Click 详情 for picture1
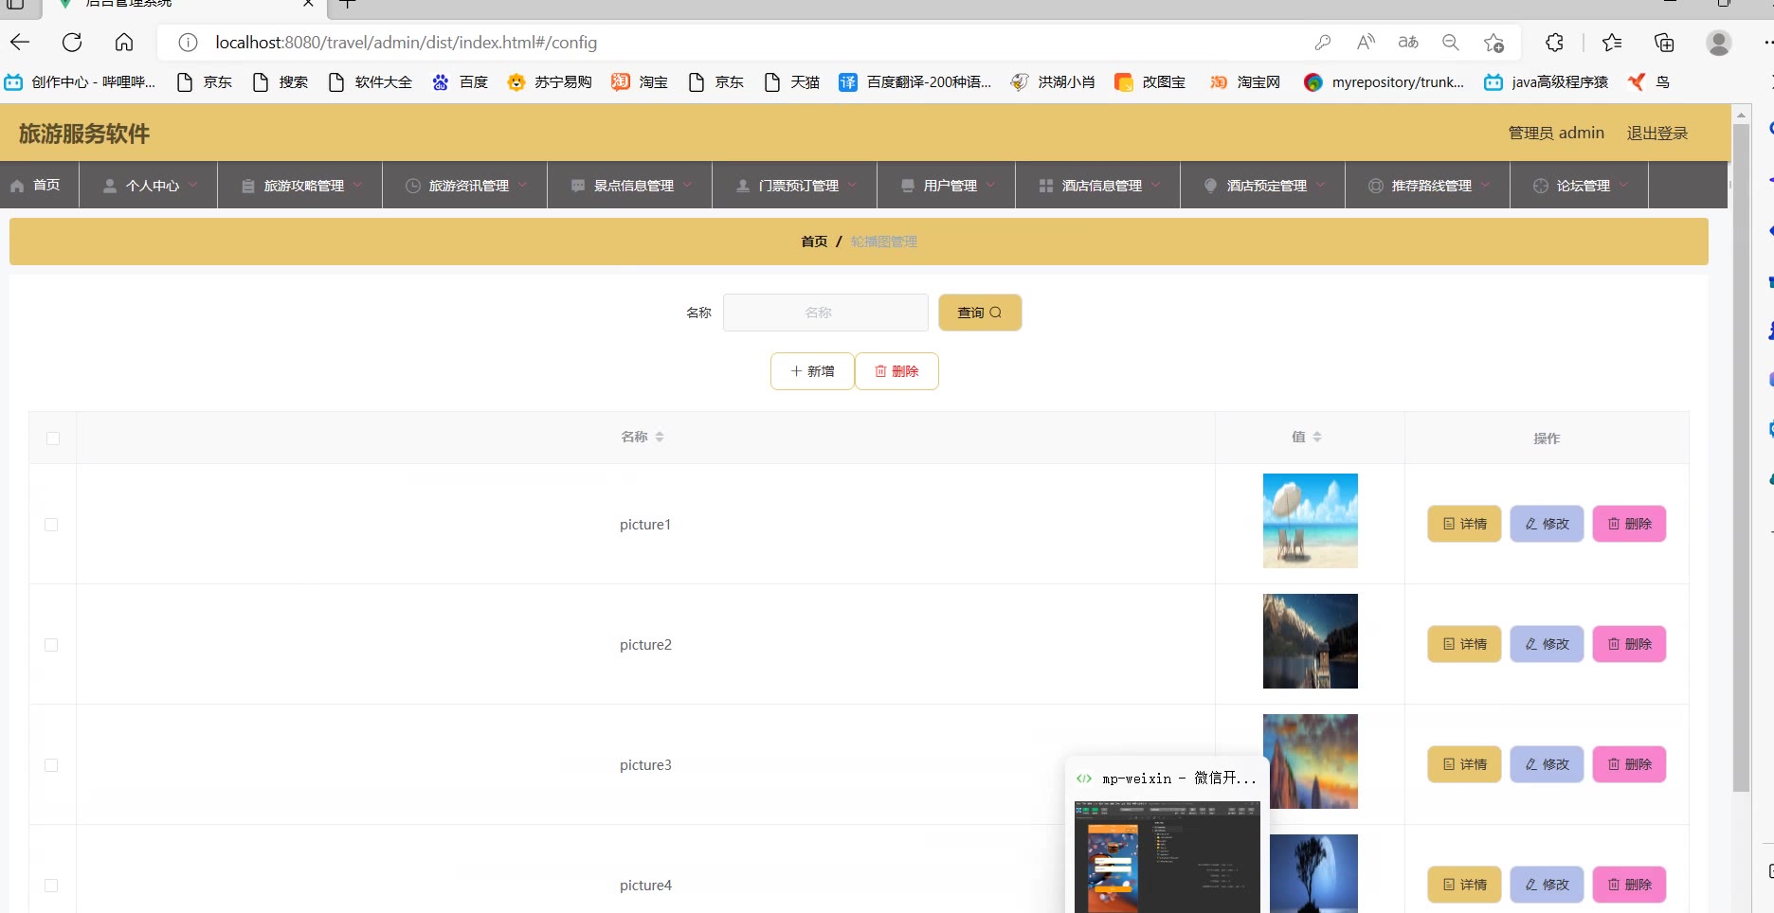This screenshot has width=1774, height=913. pos(1464,524)
